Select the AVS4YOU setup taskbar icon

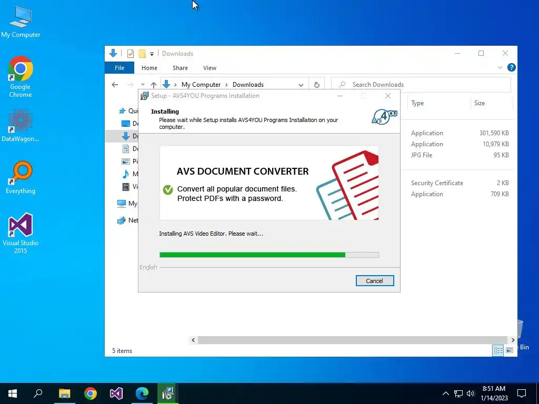point(168,393)
